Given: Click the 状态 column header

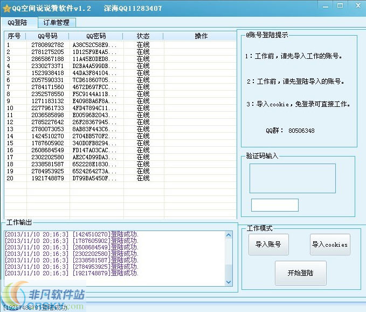Looking at the screenshot, I should point(143,36).
